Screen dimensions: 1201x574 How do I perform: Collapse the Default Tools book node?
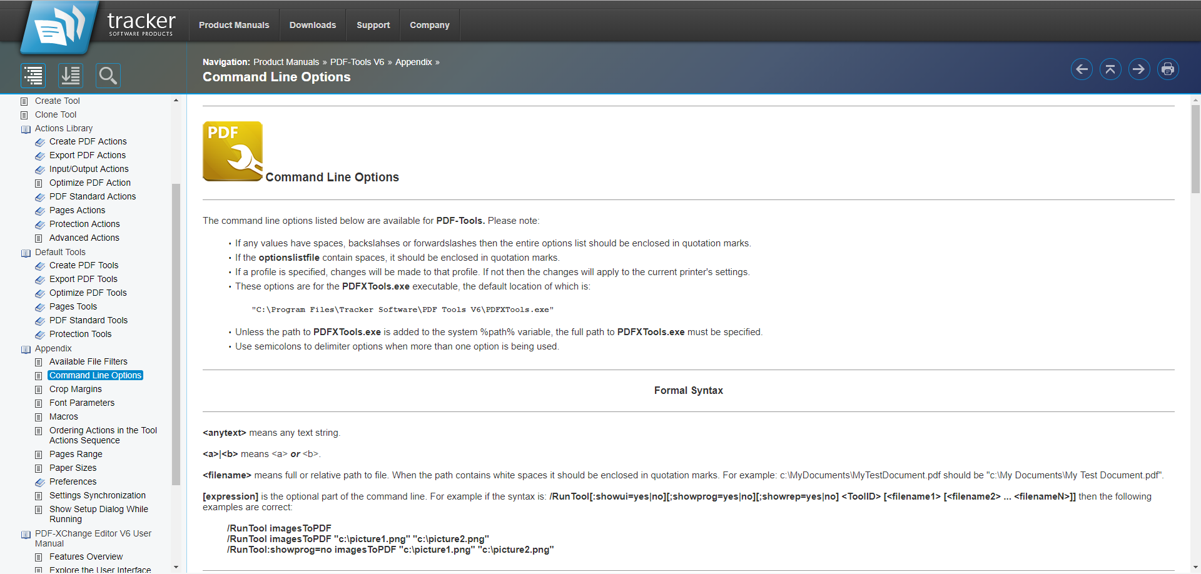[26, 253]
